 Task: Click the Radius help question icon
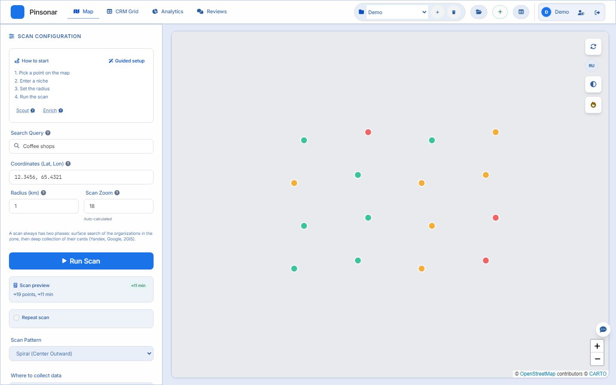pos(43,193)
